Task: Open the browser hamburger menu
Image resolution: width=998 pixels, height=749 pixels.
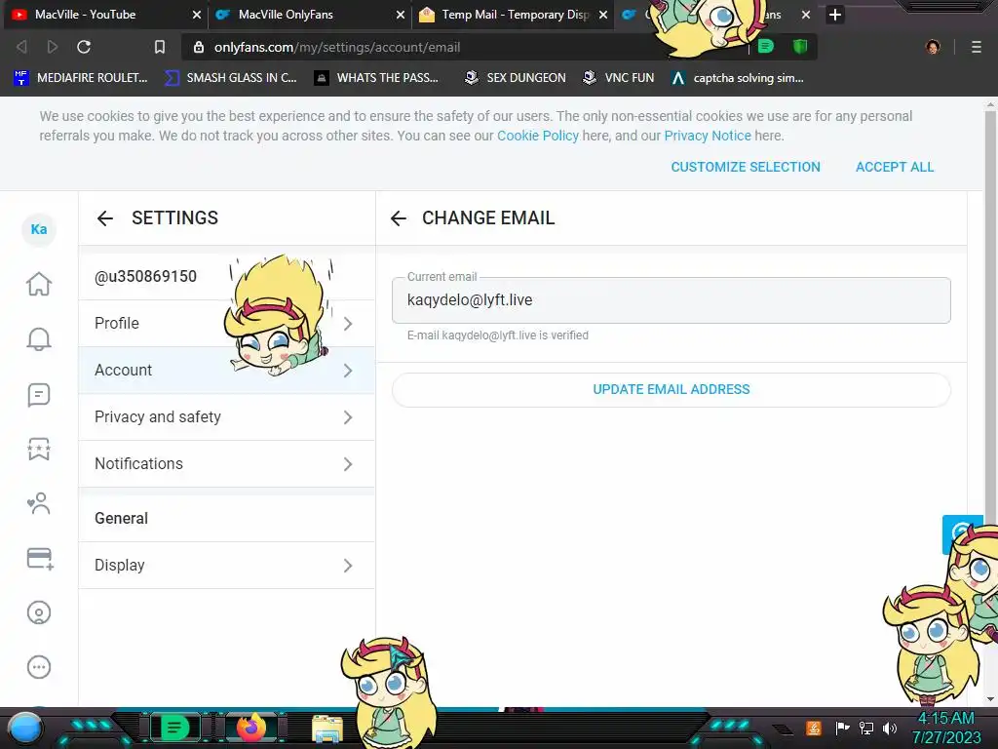Action: pos(977,47)
